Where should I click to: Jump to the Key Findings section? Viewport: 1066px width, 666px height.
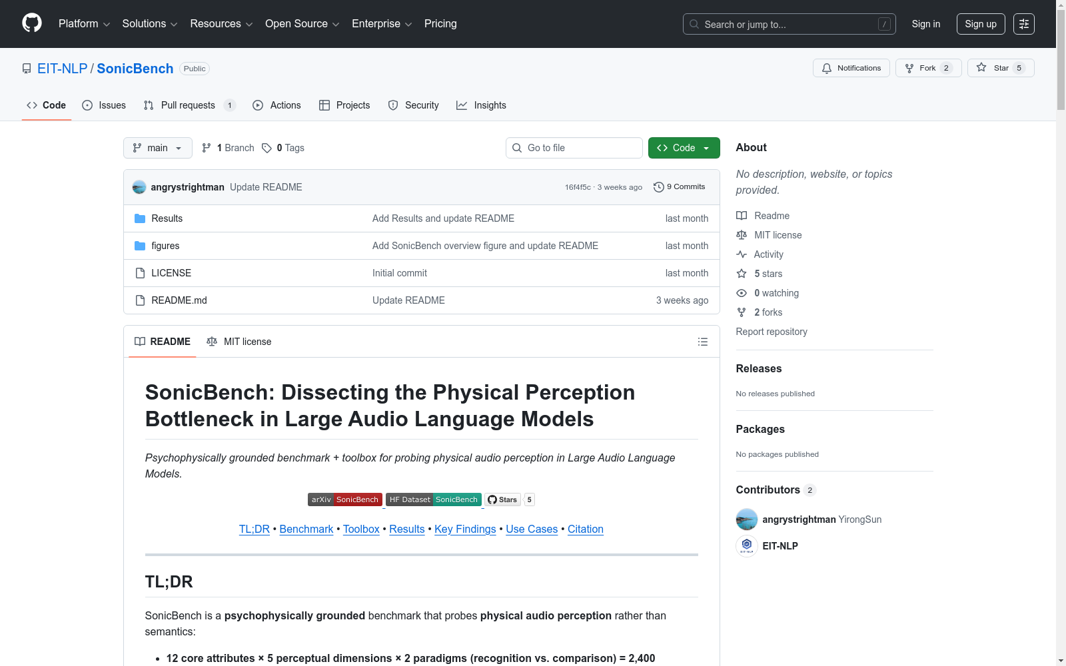(465, 529)
